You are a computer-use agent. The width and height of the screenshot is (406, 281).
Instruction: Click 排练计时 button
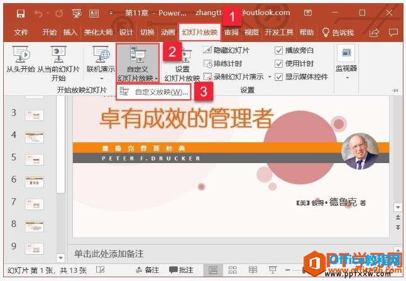pos(222,63)
